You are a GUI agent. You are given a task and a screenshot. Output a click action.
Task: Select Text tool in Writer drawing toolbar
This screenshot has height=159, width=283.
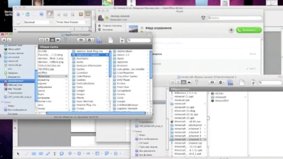54,154
